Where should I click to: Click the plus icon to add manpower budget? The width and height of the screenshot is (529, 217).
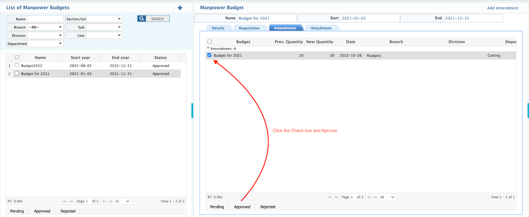click(180, 8)
